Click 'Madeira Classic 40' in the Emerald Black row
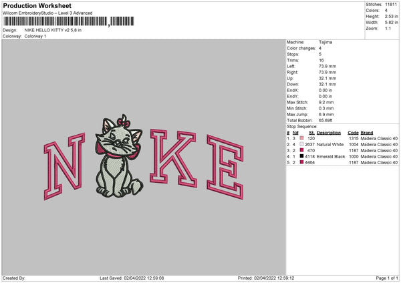The height and width of the screenshot is (283, 401). click(x=379, y=157)
